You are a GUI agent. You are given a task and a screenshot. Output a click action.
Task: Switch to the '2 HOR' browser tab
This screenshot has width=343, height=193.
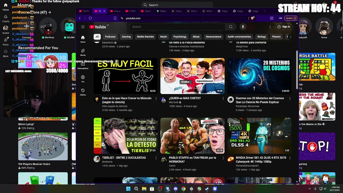click(131, 11)
